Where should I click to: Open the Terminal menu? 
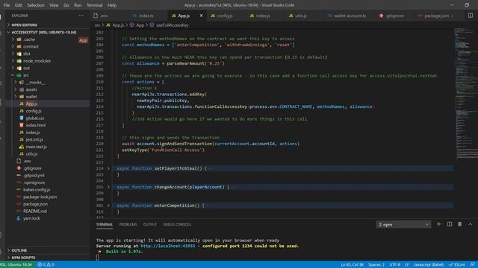[95, 5]
